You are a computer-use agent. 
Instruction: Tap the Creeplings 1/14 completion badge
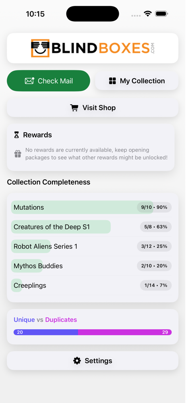(156, 285)
